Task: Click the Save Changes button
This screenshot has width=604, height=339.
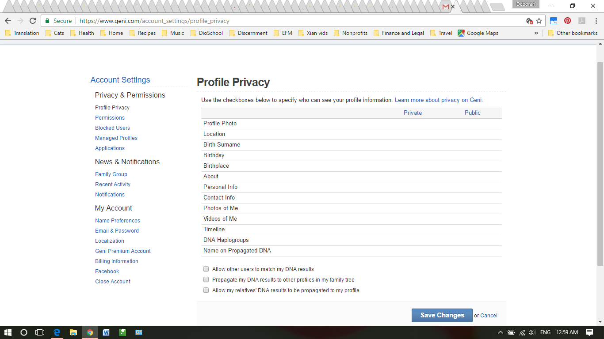Action: [442, 315]
